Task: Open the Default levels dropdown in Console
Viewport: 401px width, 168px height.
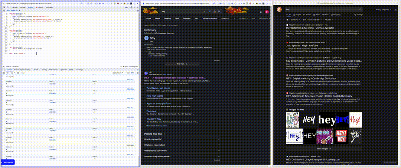Action: (x=118, y=73)
